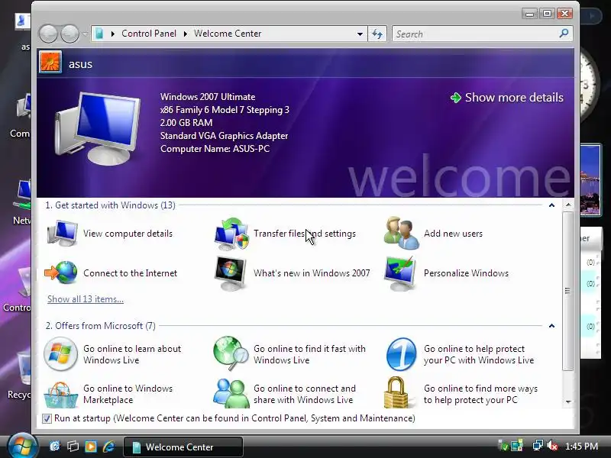This screenshot has width=611, height=458.
Task: Click the 2.00 GB RAM text
Action: [186, 123]
